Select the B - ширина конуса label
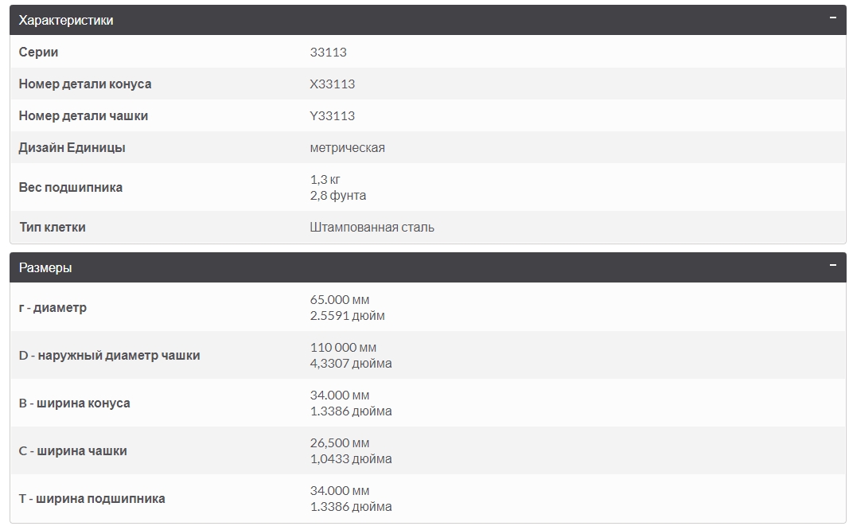The image size is (849, 530). point(74,403)
